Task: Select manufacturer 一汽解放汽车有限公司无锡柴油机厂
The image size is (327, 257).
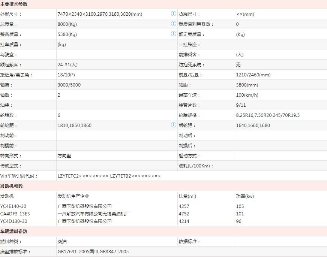Action: coord(93,214)
